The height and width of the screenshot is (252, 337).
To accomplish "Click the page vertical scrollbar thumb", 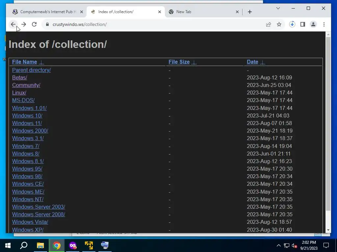I will point(328,124).
